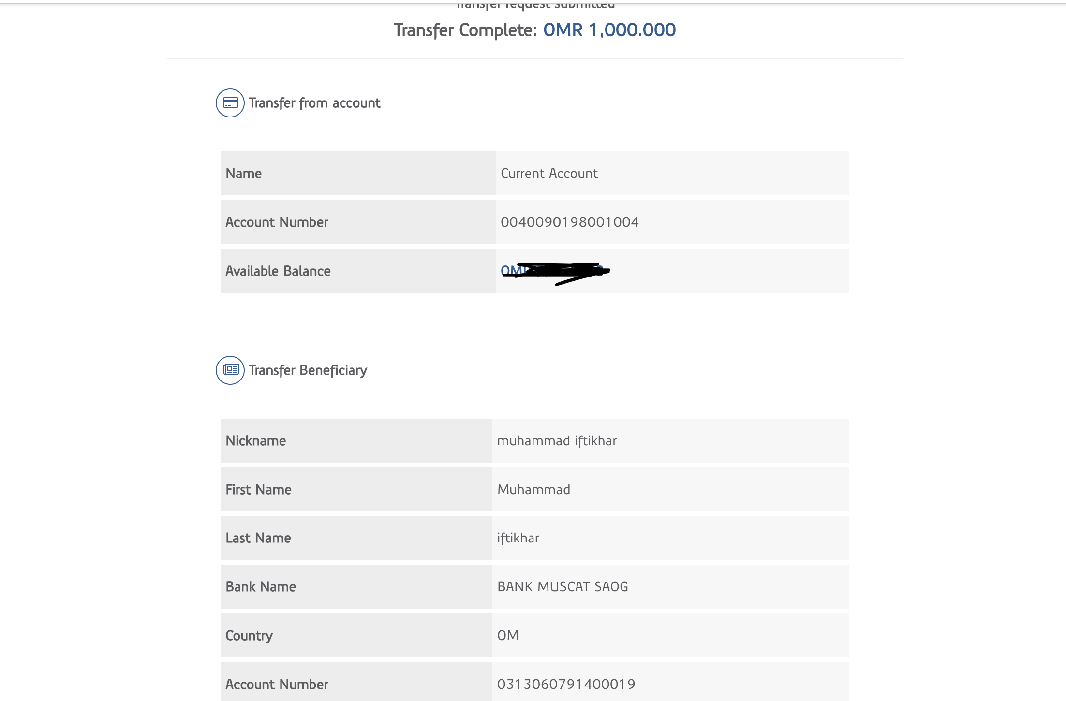This screenshot has width=1066, height=701.
Task: Click source account number 0040090198001004
Action: click(569, 222)
